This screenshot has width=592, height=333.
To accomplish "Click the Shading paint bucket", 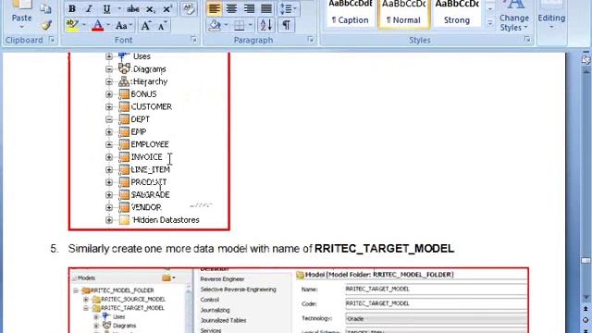I will coord(215,25).
